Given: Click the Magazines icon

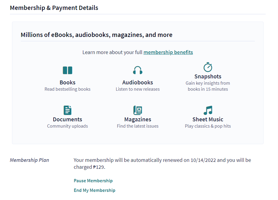Looking at the screenshot, I should coord(137,110).
